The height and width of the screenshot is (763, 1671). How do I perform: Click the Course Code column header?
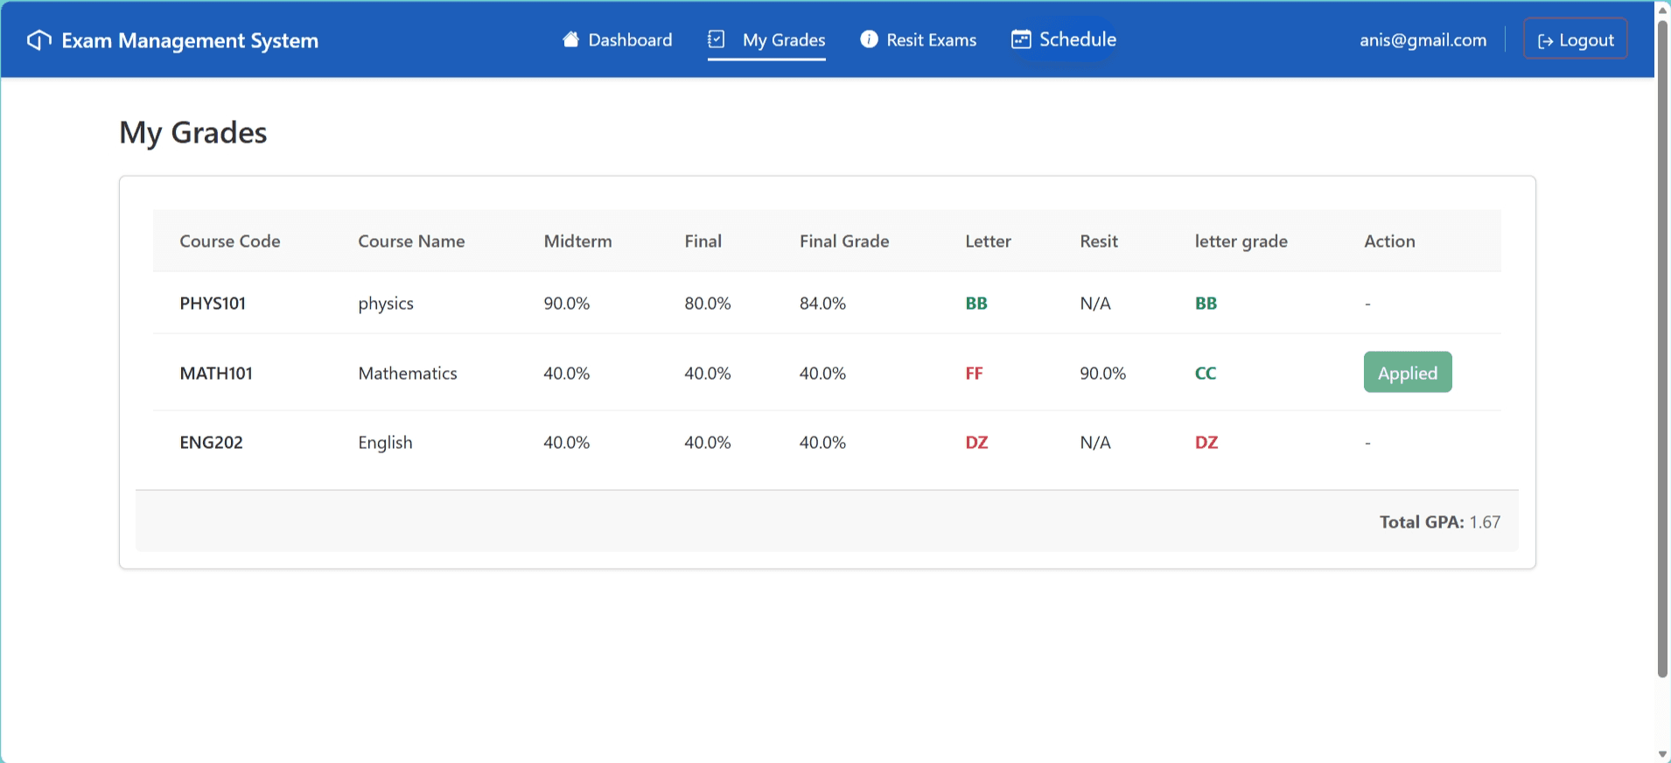(x=230, y=241)
